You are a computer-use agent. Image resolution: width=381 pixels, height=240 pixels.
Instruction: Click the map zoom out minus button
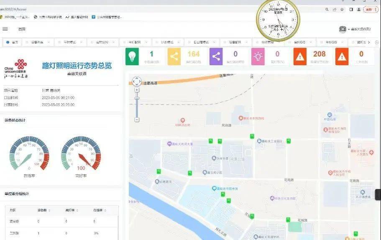[137, 120]
